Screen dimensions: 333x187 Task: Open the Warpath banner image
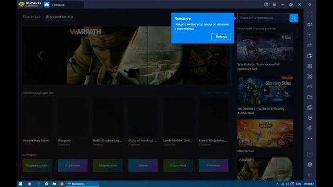click(125, 56)
